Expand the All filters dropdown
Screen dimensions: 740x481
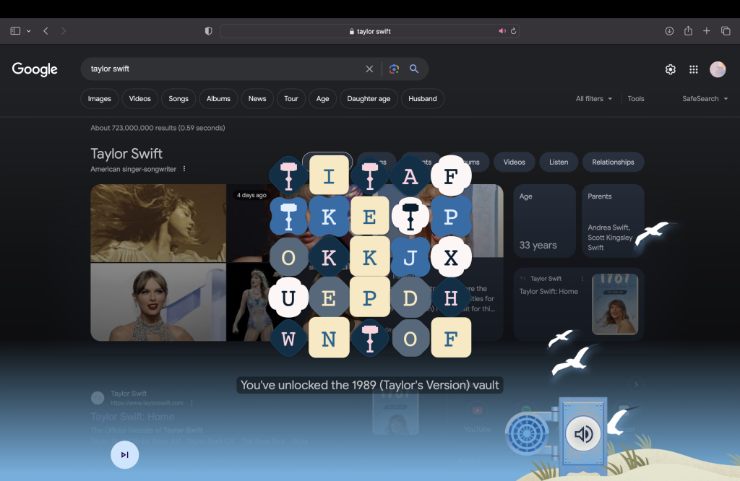(x=594, y=98)
